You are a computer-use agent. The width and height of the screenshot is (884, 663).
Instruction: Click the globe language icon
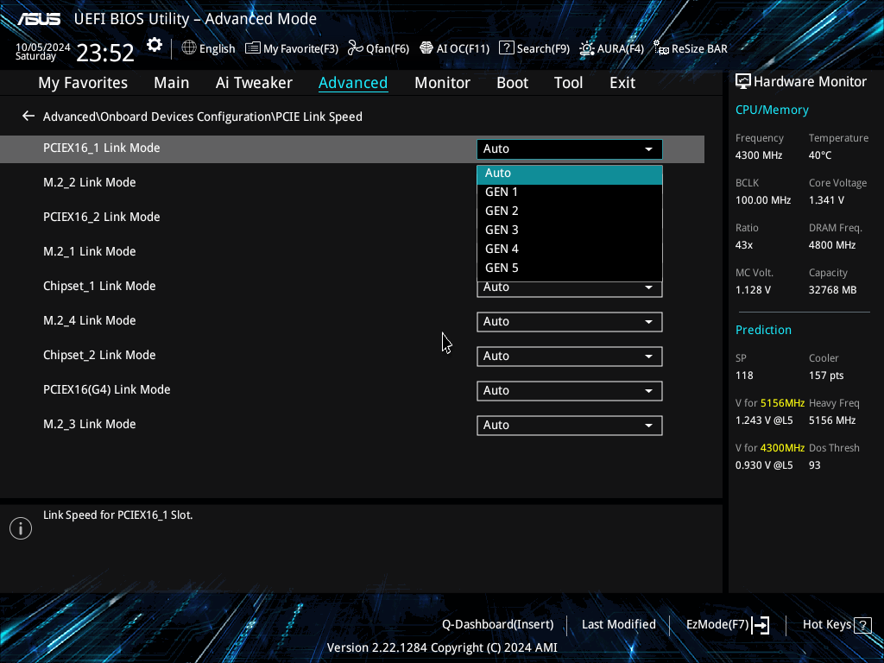189,48
